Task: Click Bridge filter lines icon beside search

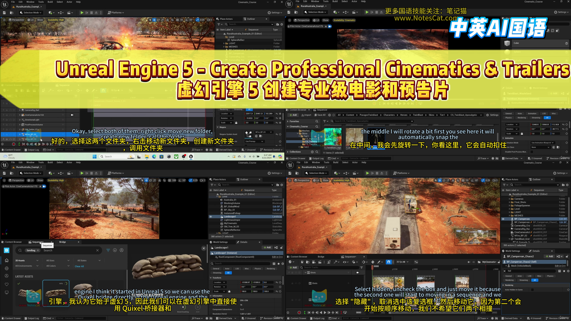Action: [x=108, y=250]
